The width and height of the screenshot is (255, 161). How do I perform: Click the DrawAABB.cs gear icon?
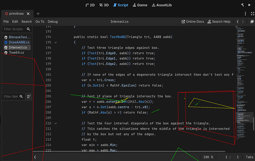coord(6,43)
